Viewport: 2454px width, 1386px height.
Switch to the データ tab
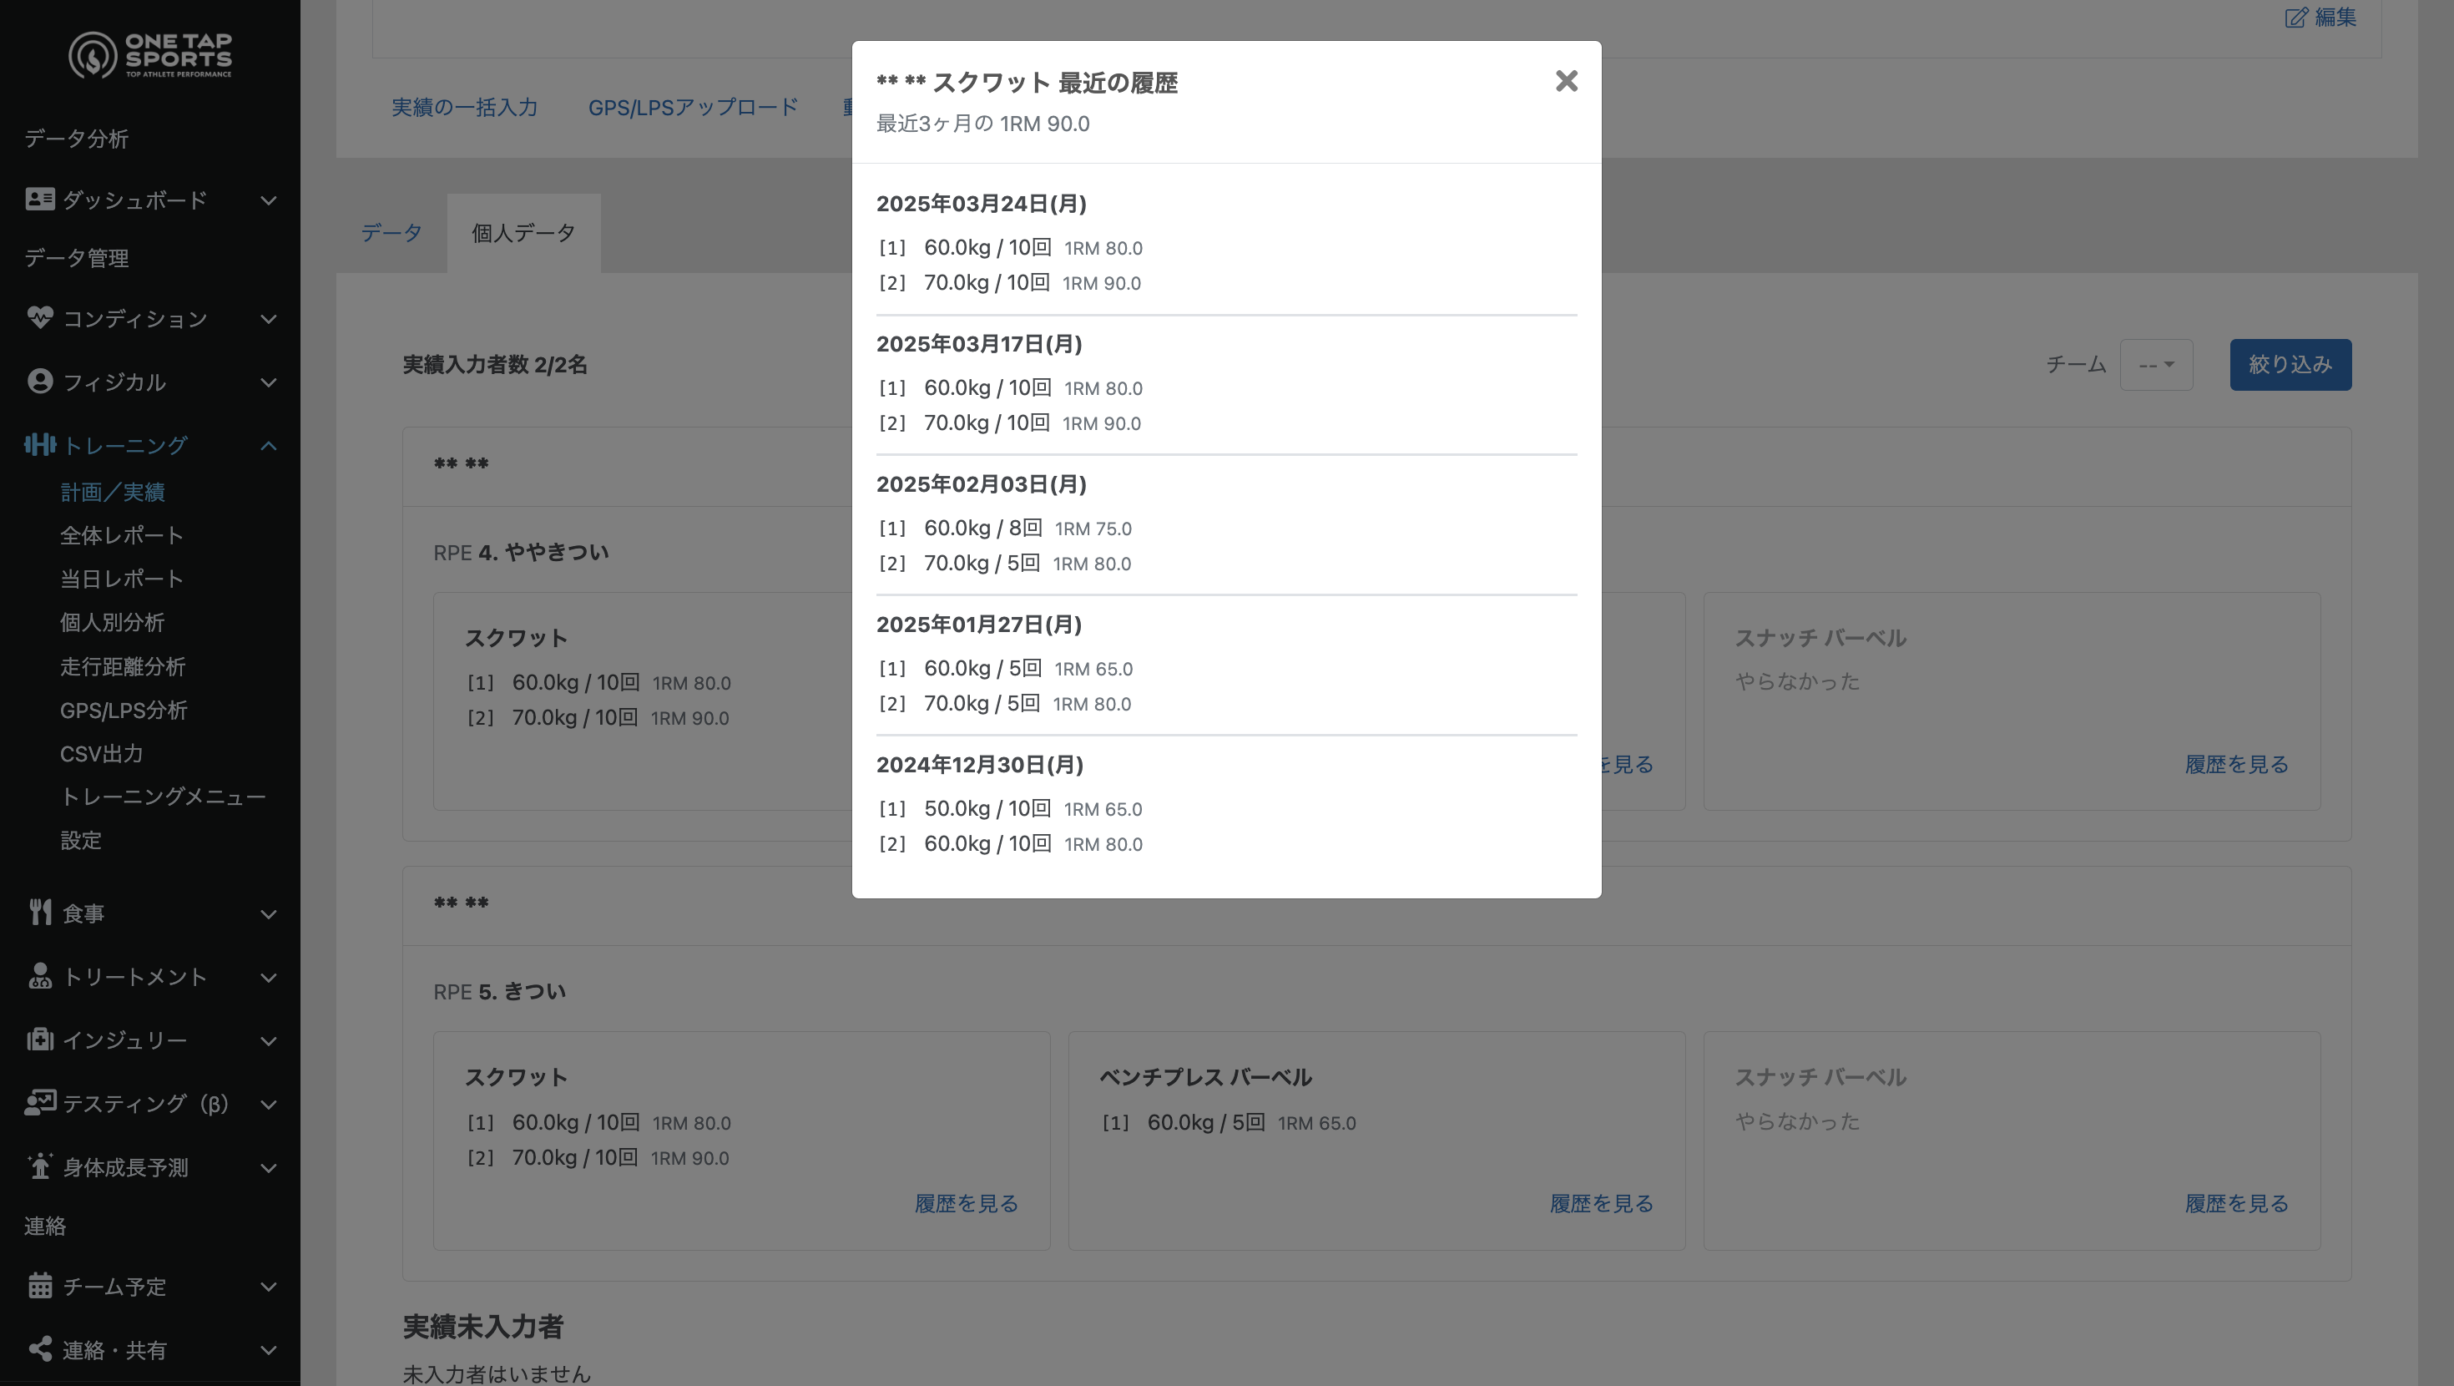pos(391,233)
